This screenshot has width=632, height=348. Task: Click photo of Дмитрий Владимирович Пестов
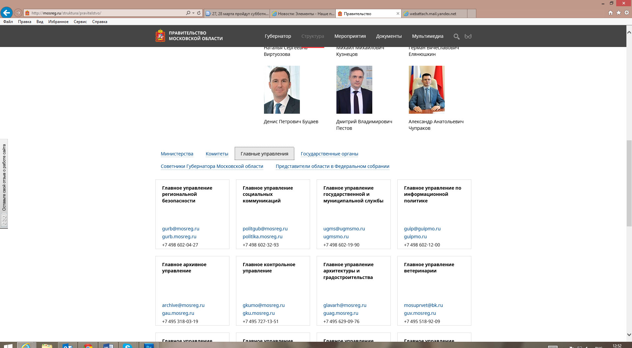click(x=354, y=90)
